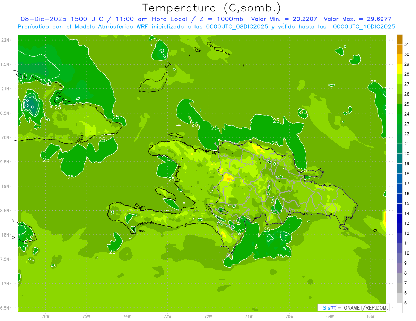Viewport: 416px width, 321px height.
Task: Click the '22N' latitude label
Action: coord(5,40)
